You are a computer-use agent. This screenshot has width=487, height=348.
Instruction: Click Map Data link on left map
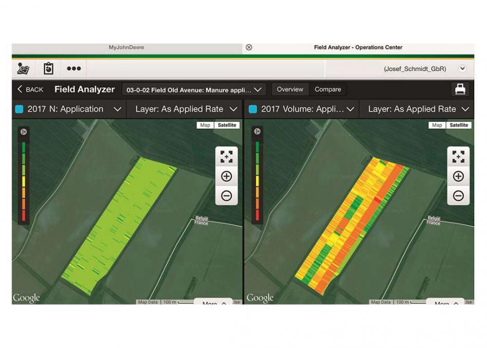coord(148,302)
